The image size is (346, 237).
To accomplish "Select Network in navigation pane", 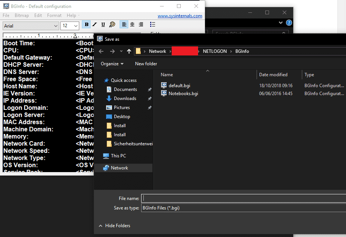I will coord(124,168).
